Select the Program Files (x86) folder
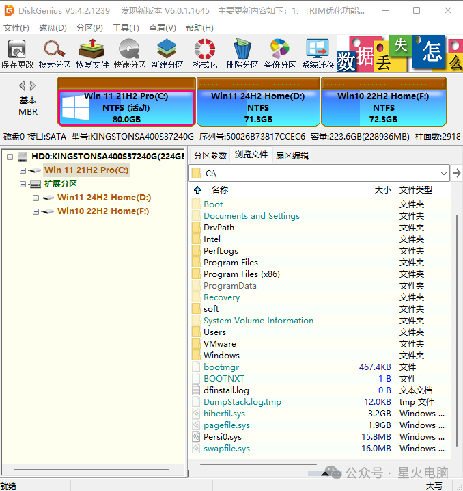 [x=242, y=274]
